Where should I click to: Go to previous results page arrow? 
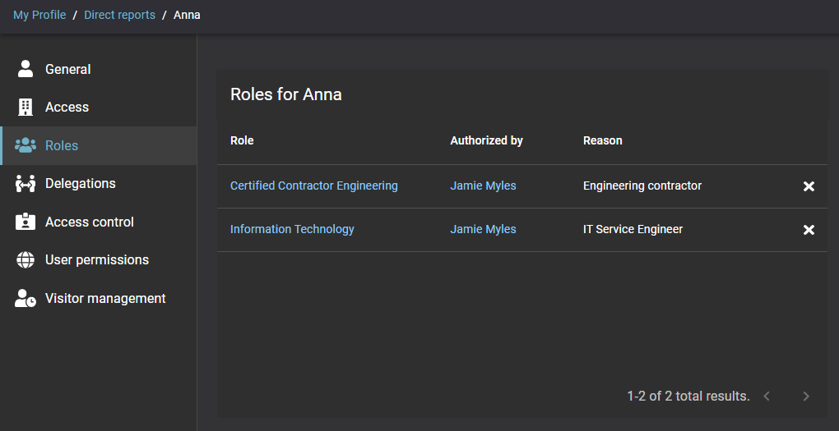767,397
